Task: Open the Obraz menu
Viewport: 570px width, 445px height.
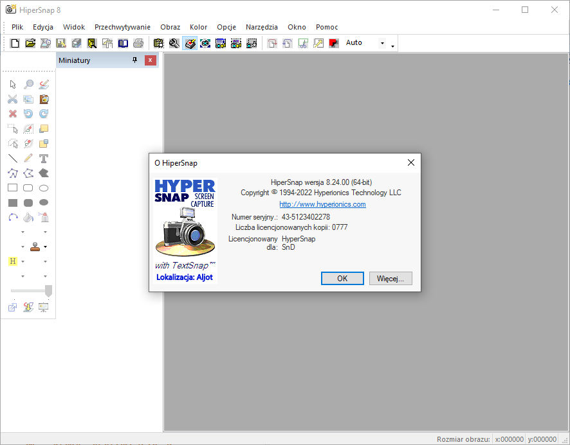Action: pos(170,27)
